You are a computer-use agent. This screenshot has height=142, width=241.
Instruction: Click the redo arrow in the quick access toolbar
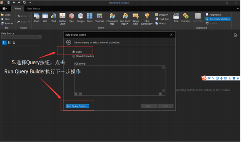(x=19, y=2)
